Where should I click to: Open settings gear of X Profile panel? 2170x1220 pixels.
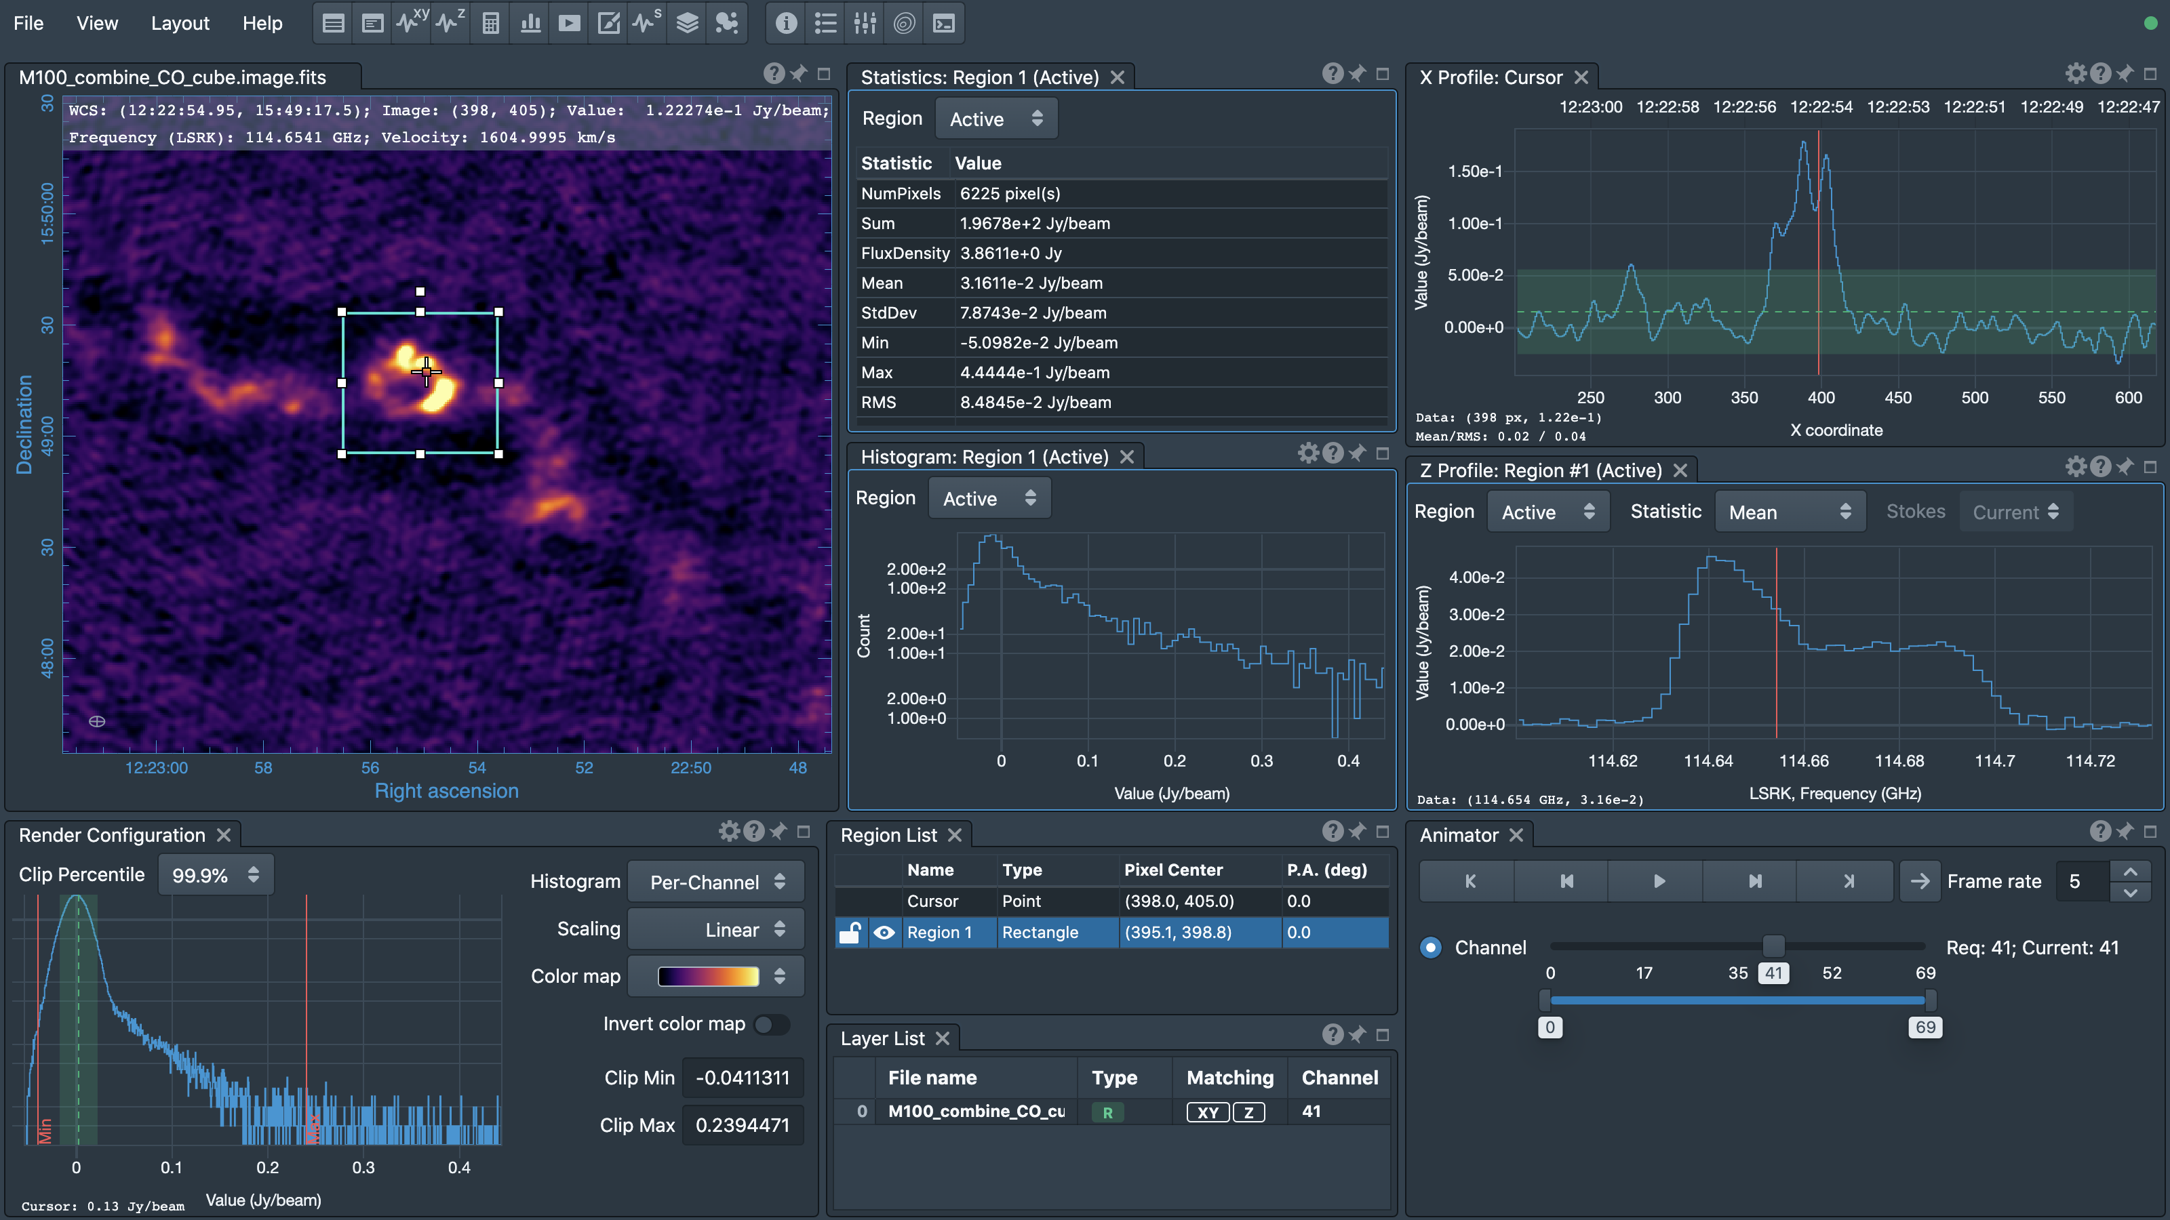2076,74
